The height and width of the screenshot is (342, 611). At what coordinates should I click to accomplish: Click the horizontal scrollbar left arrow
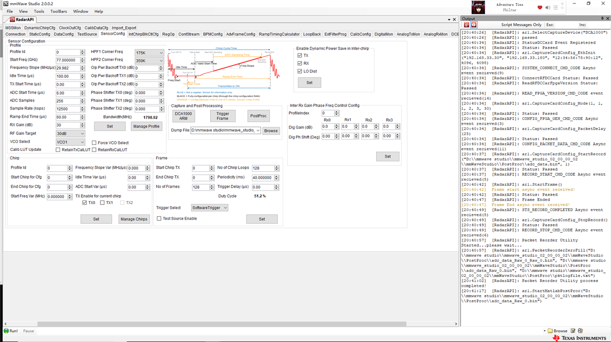[x=5, y=324]
